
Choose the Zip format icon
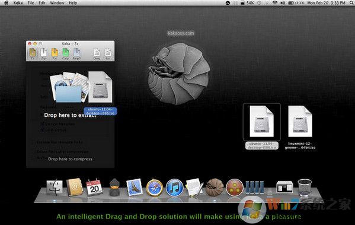coord(43,53)
